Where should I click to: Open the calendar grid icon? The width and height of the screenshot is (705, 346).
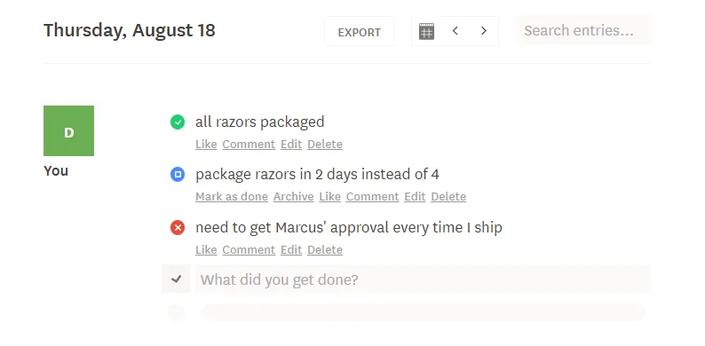pyautogui.click(x=426, y=31)
